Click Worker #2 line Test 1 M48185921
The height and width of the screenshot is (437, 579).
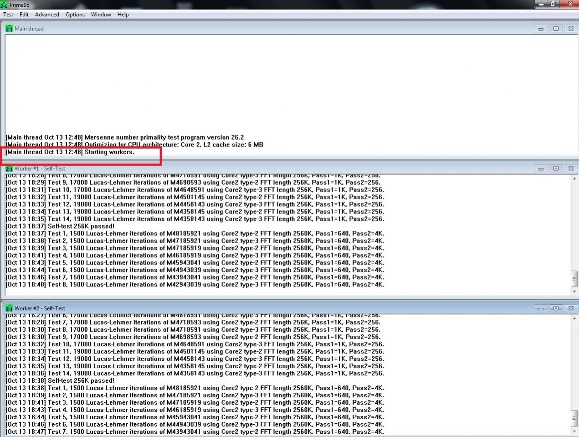coord(195,388)
